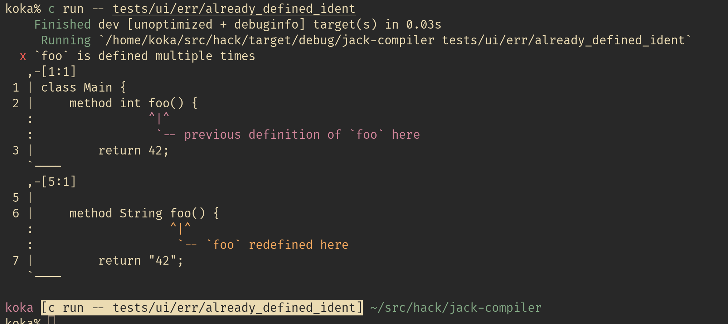Click the 'previous definition of foo here' label
Image resolution: width=728 pixels, height=324 pixels.
pos(302,134)
